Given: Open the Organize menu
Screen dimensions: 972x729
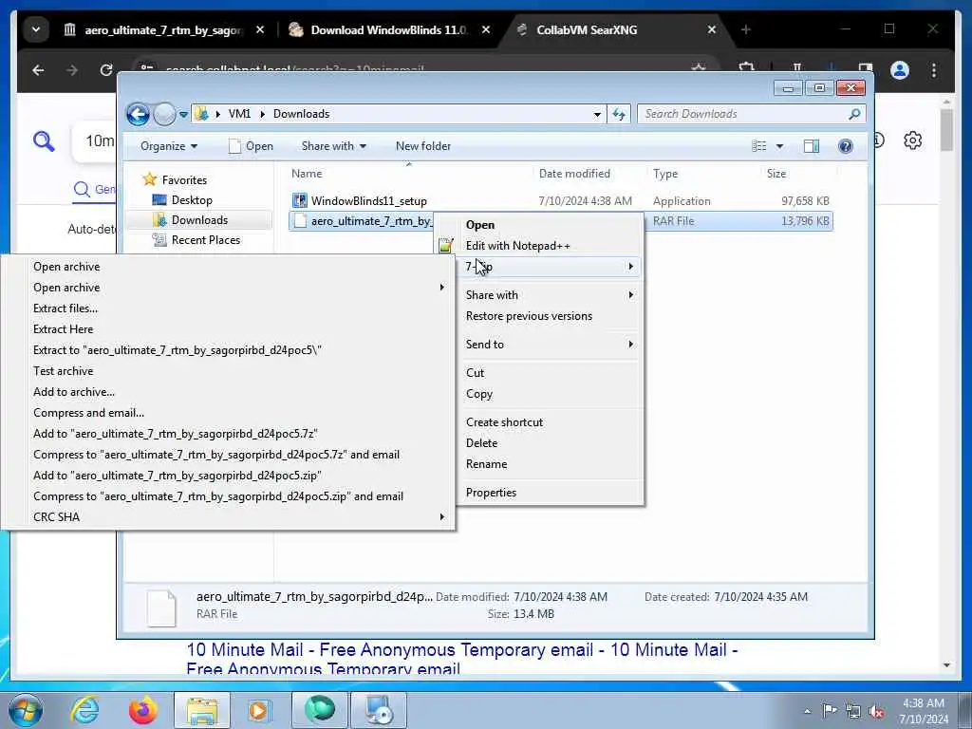Looking at the screenshot, I should coord(169,146).
